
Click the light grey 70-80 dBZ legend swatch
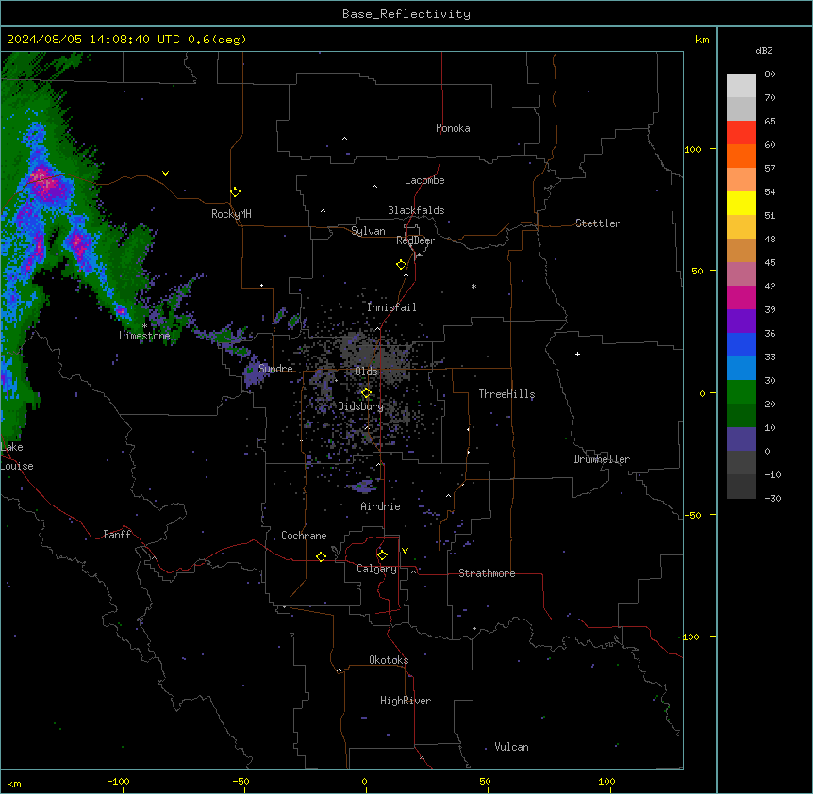(x=741, y=86)
